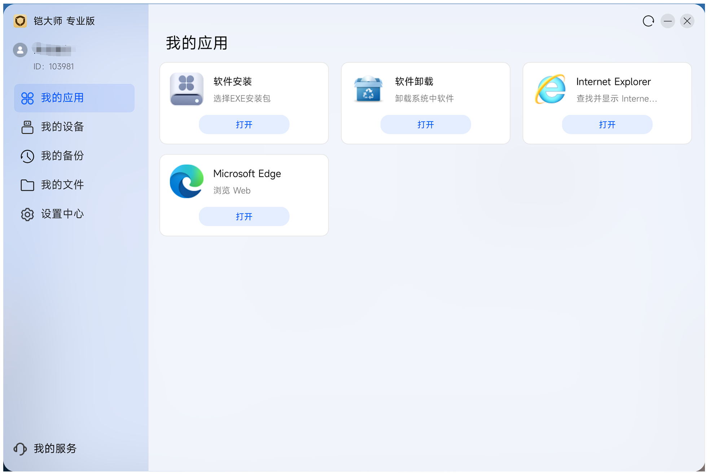Click the 我的设备 printer-style icon
This screenshot has height=474, width=710.
(x=27, y=127)
